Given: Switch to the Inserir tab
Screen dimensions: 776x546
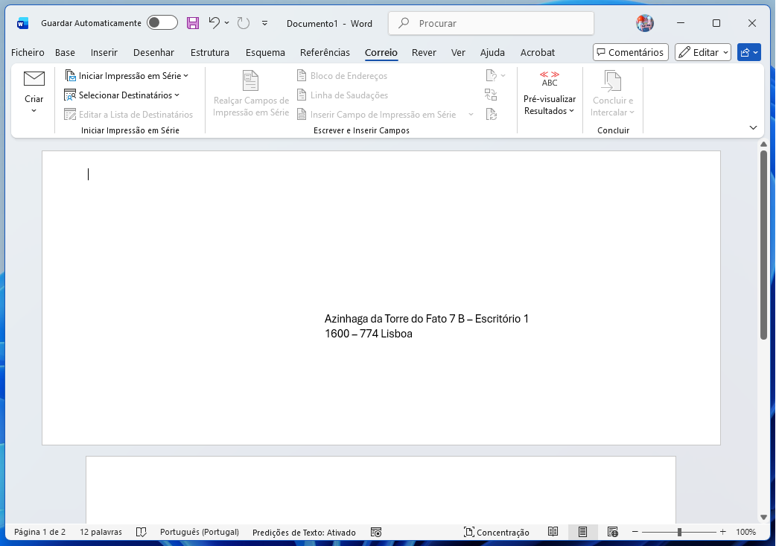Looking at the screenshot, I should 104,52.
